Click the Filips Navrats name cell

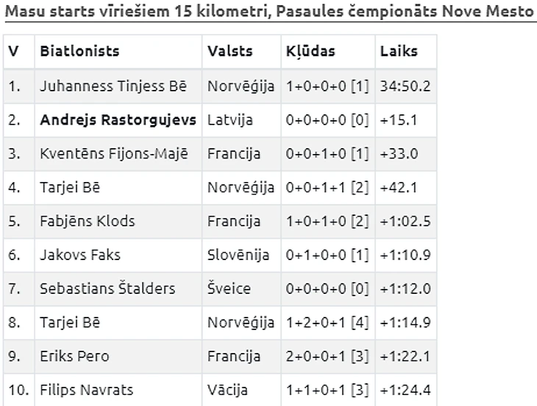coord(87,391)
